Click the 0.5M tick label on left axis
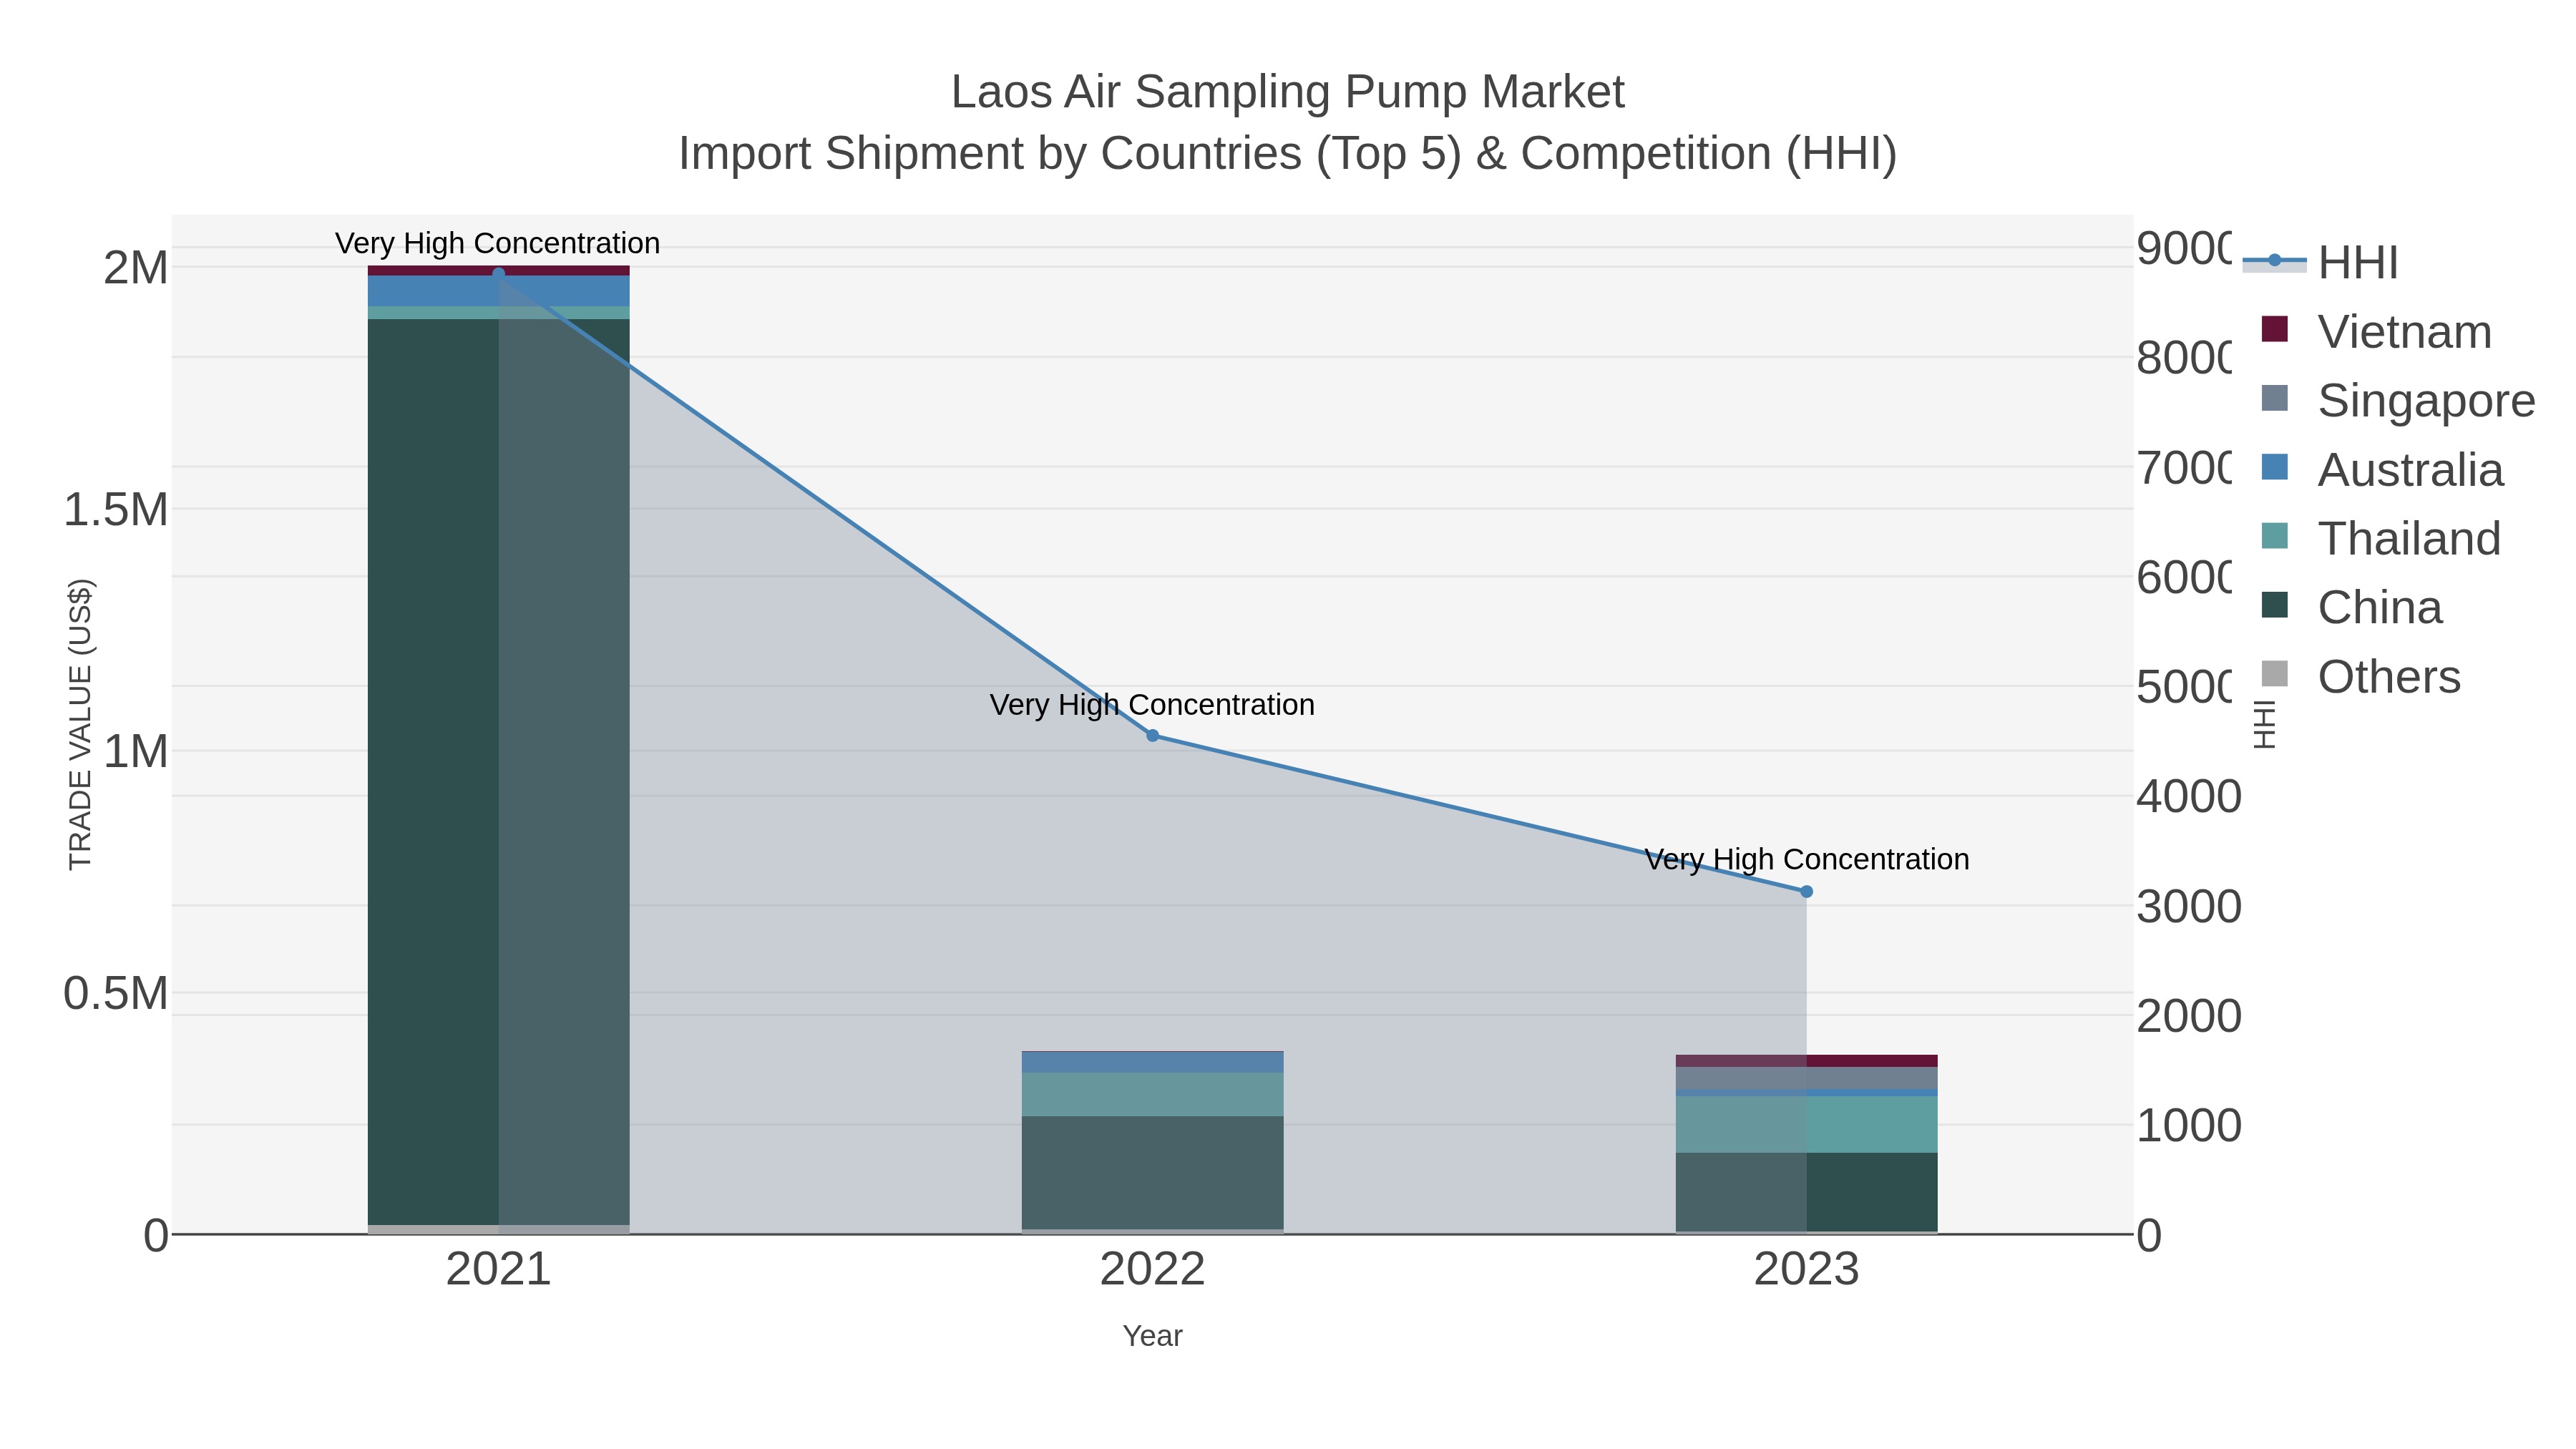 [116, 994]
